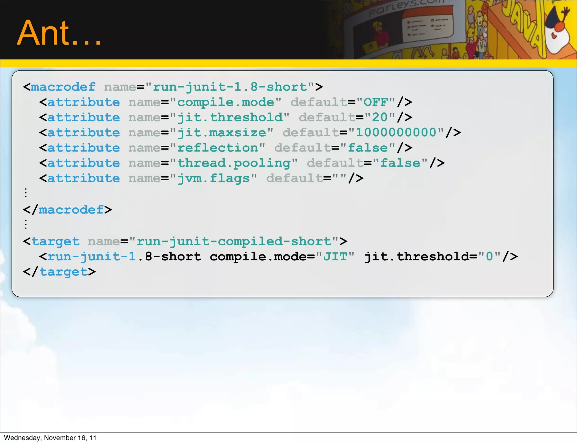Viewport: 577px width, 444px height.
Task: Click the "thread.pooling" attribute name
Action: tap(234, 163)
